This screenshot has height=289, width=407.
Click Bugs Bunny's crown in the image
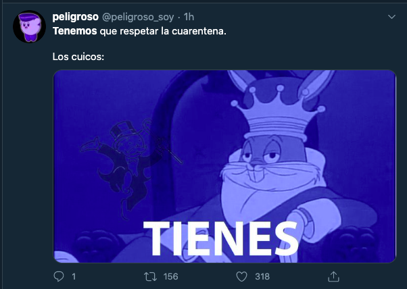coord(278,113)
